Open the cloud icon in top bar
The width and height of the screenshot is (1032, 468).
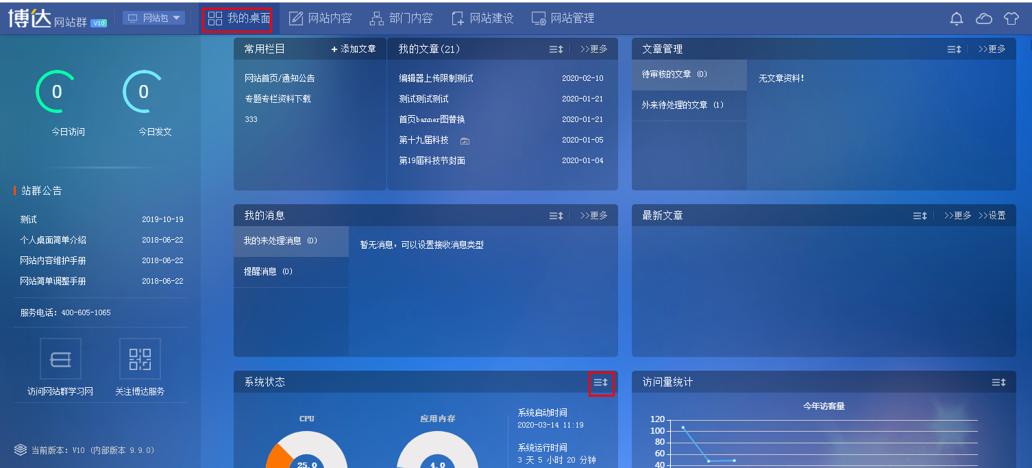tap(984, 19)
